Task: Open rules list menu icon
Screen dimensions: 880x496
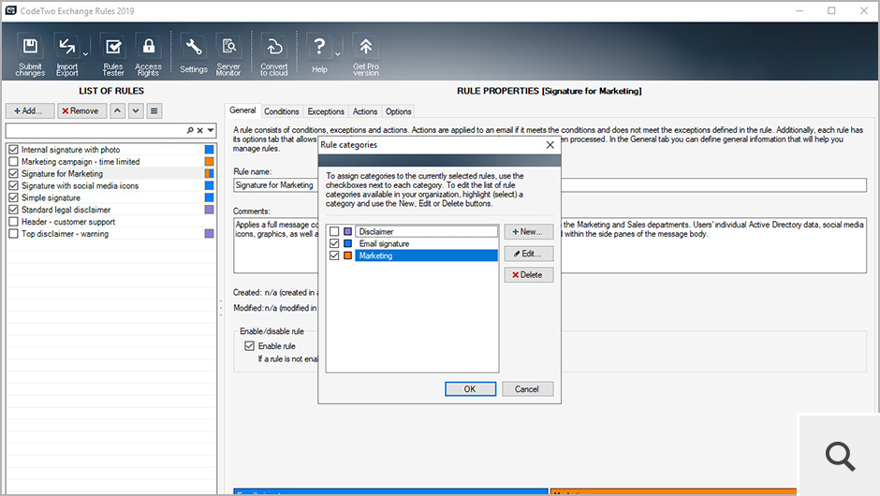Action: pyautogui.click(x=154, y=111)
